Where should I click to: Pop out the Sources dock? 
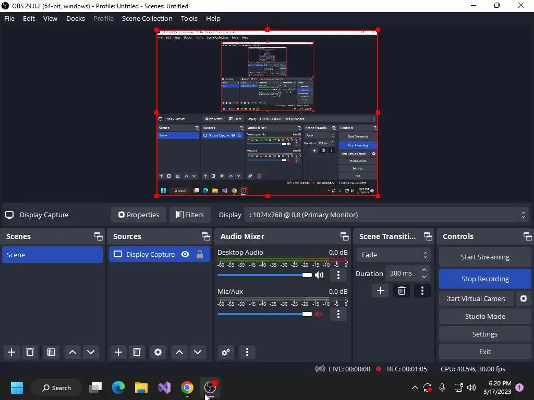click(205, 236)
